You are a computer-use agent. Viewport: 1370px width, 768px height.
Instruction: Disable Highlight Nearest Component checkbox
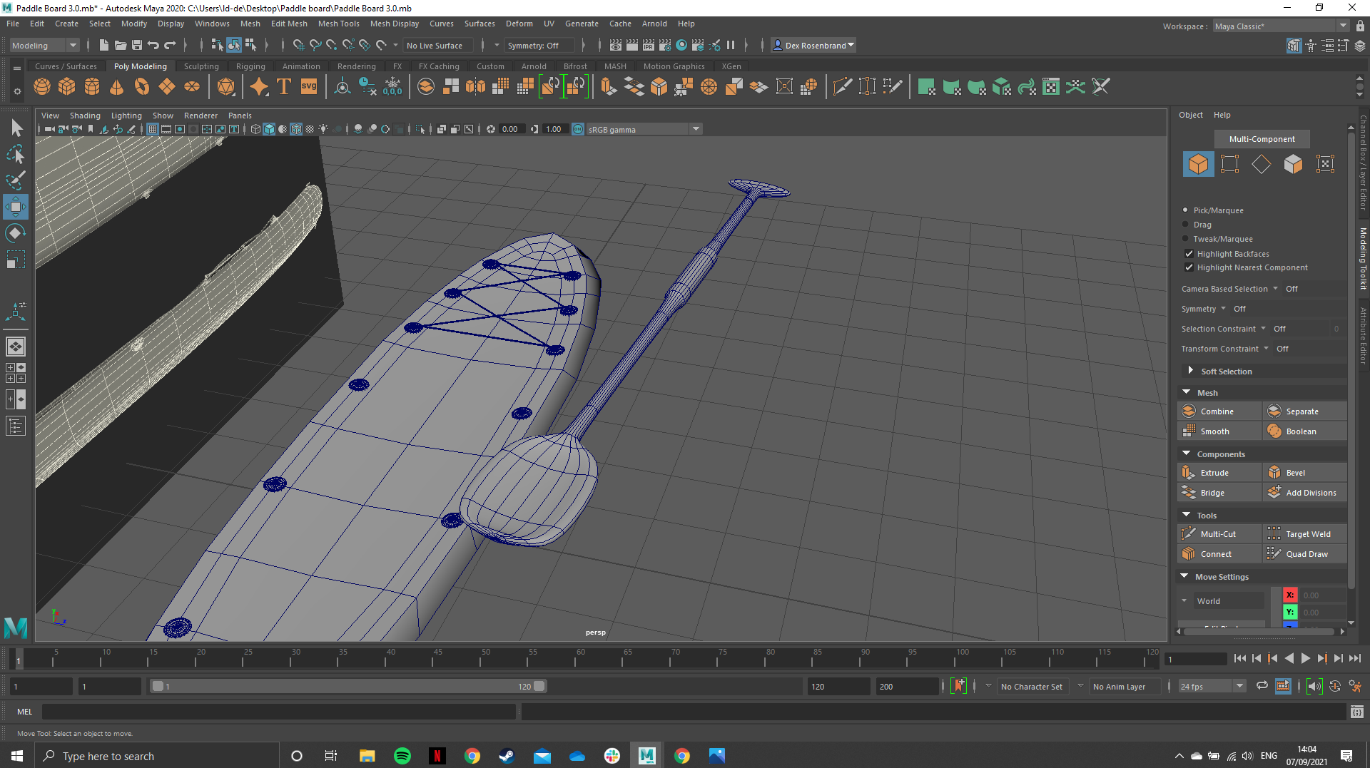coord(1189,267)
